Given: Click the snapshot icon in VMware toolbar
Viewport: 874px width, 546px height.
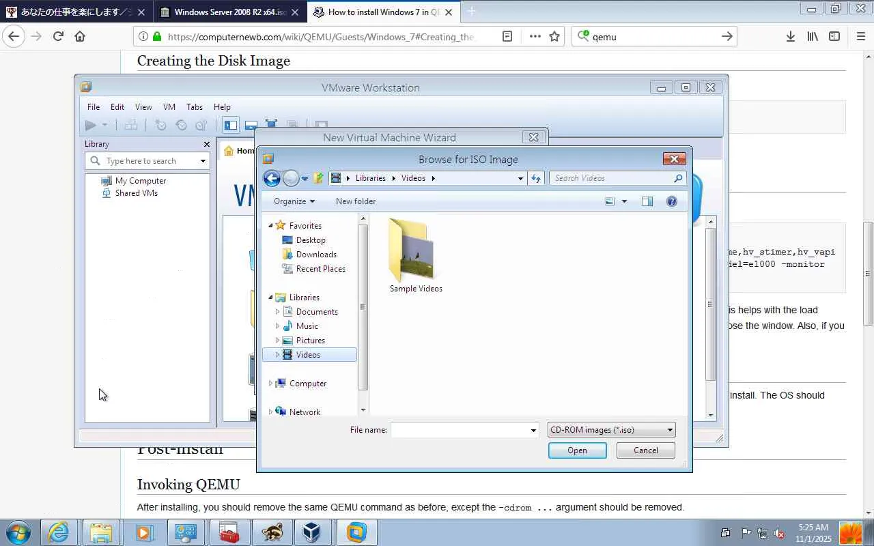Looking at the screenshot, I should (x=160, y=125).
